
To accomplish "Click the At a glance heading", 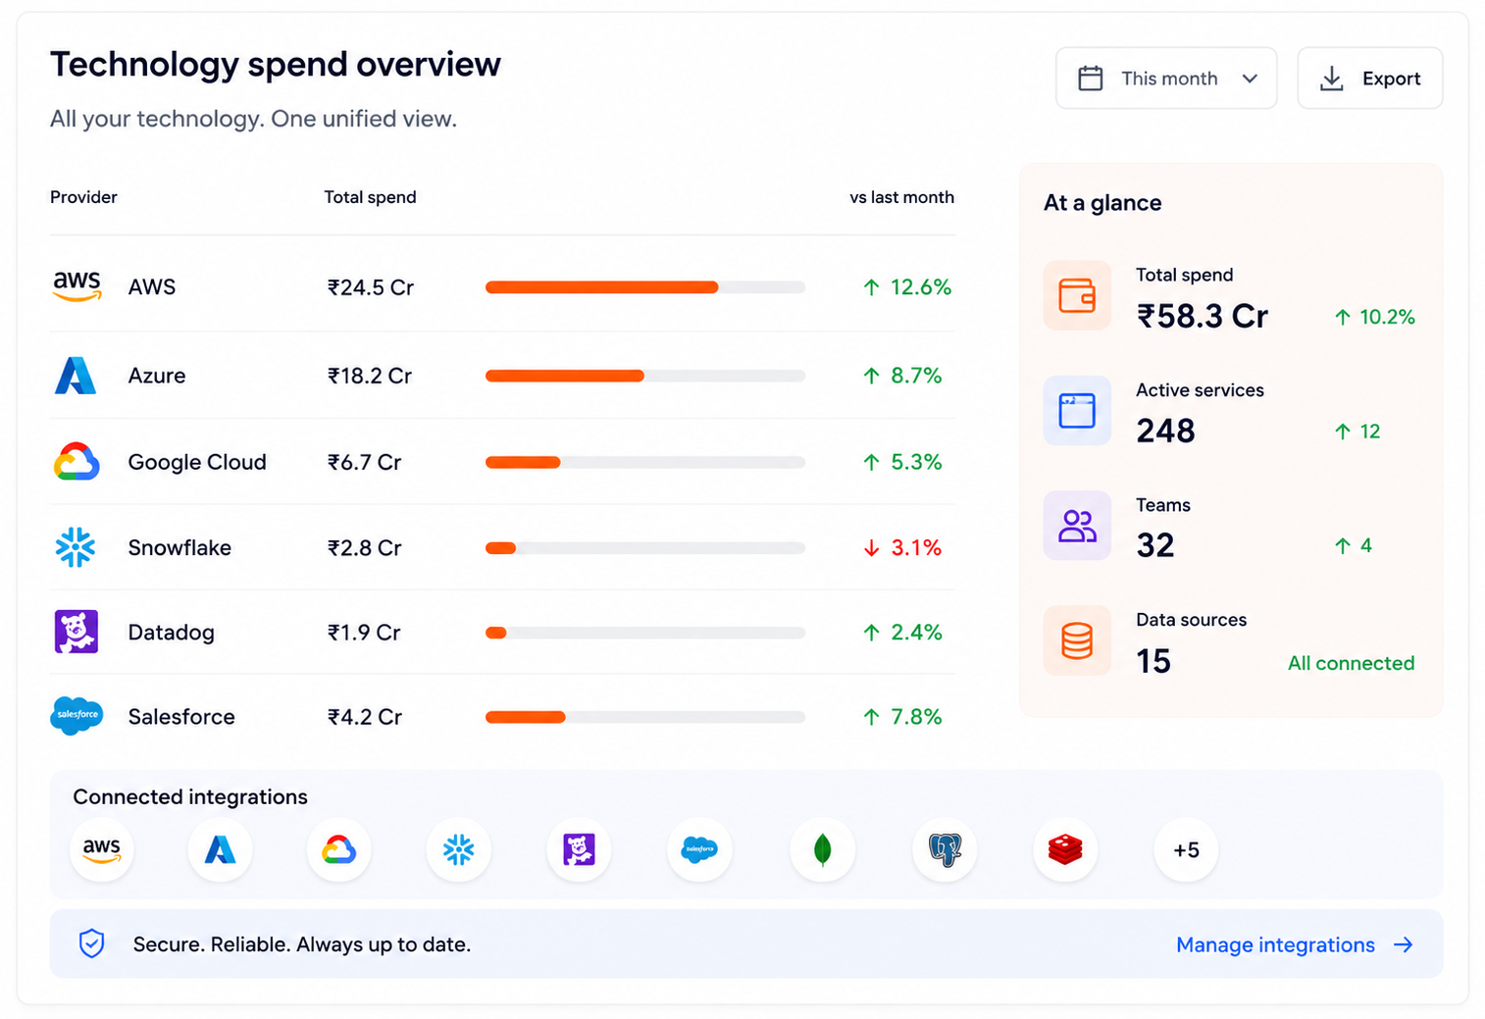I will point(1102,203).
